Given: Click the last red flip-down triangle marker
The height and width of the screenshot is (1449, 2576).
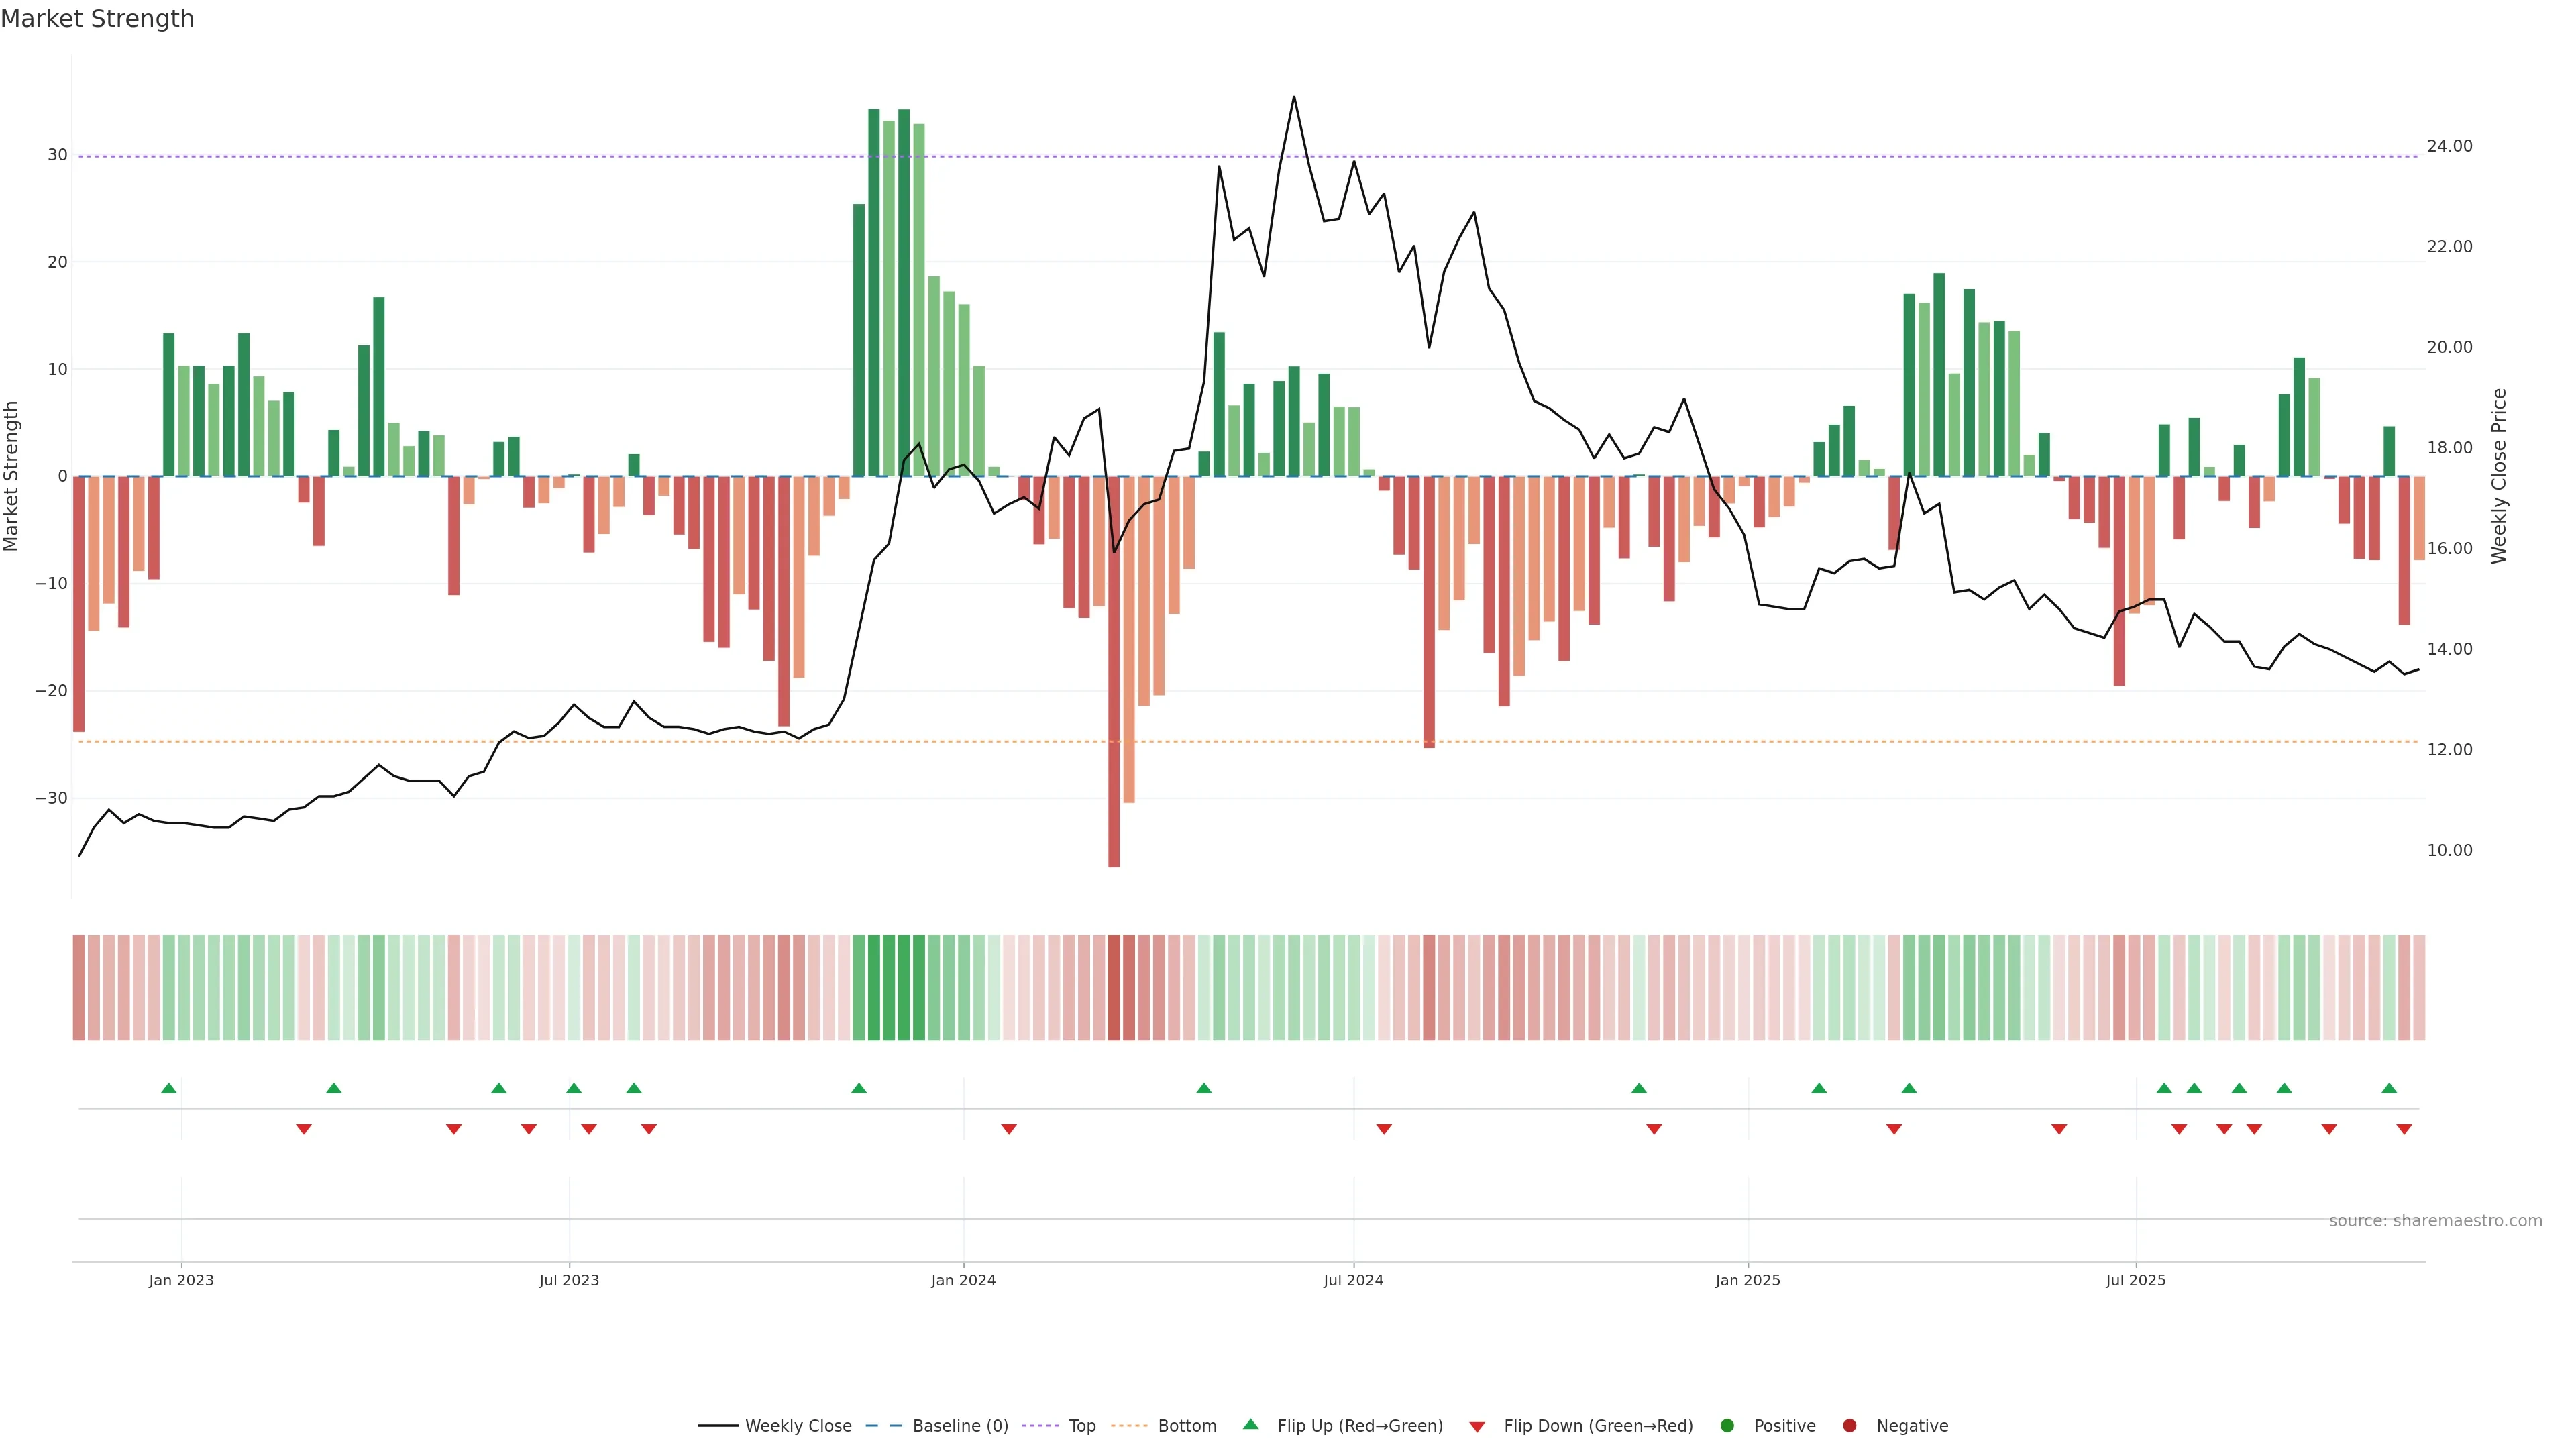Looking at the screenshot, I should pyautogui.click(x=2404, y=1129).
